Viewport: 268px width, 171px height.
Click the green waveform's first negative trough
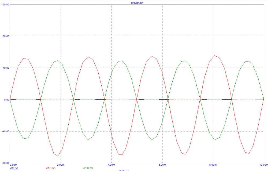tap(24, 139)
